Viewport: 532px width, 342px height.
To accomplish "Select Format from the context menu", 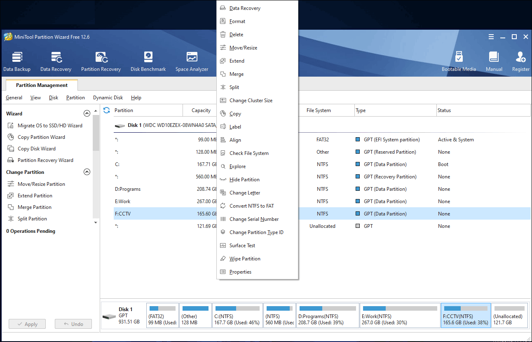I will coord(258,21).
